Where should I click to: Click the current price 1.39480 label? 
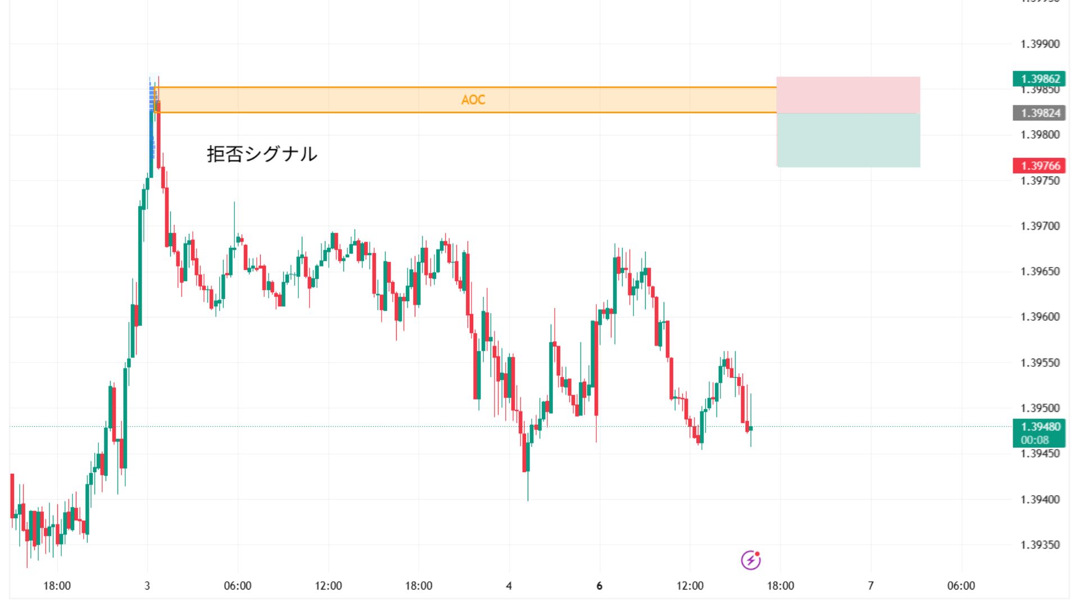click(x=1040, y=427)
